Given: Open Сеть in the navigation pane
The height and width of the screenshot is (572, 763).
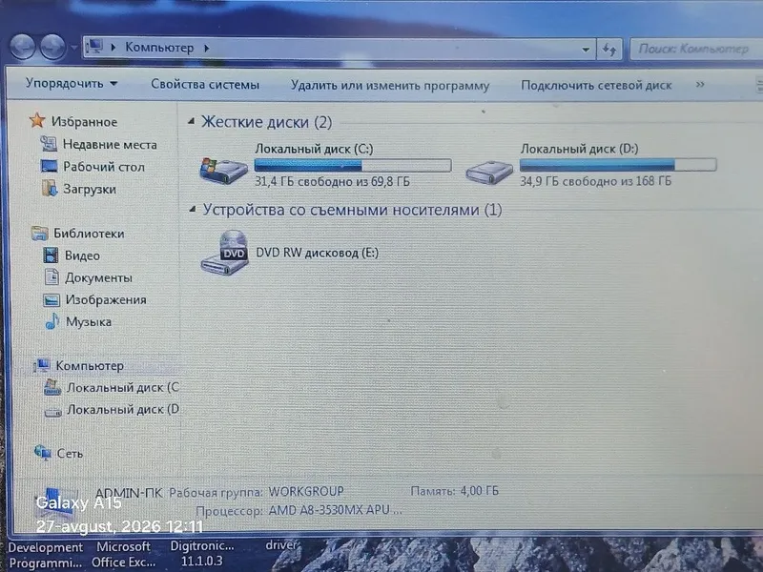Looking at the screenshot, I should click(x=70, y=454).
